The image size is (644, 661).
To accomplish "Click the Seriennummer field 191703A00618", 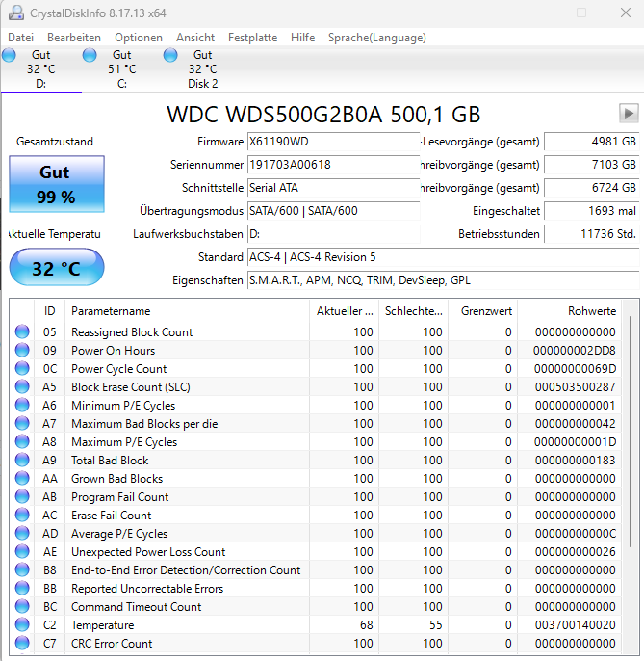I will [334, 165].
